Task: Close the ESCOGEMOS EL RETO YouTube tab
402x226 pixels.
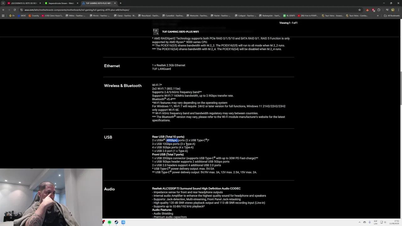Action: coord(40,3)
